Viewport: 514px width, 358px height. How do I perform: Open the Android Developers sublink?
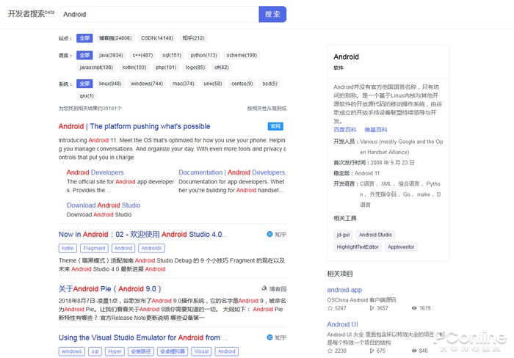(x=95, y=172)
